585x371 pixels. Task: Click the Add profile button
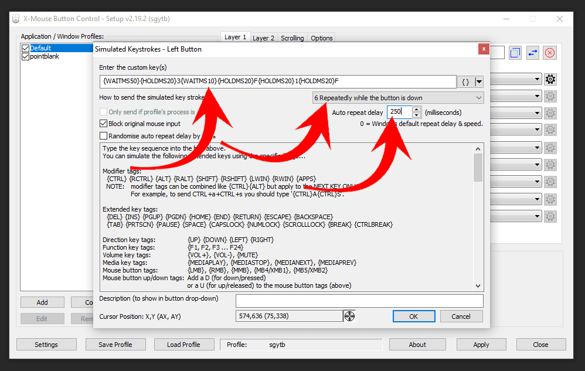(42, 302)
